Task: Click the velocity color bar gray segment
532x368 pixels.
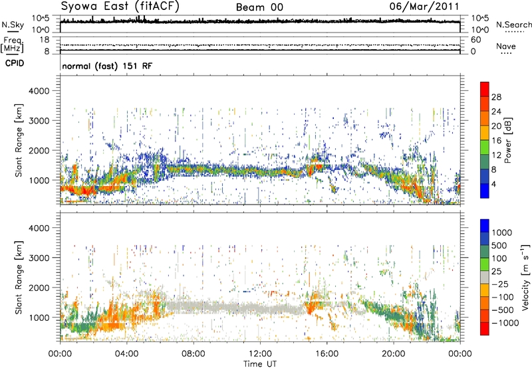Action: 485,277
